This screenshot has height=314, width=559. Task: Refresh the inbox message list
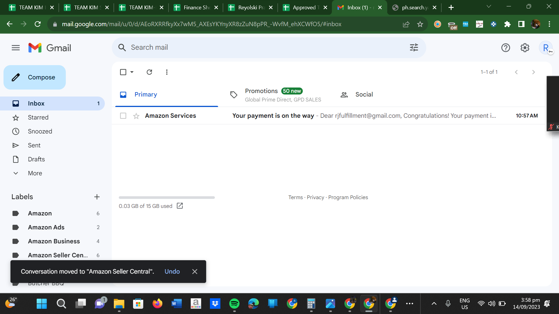149,72
